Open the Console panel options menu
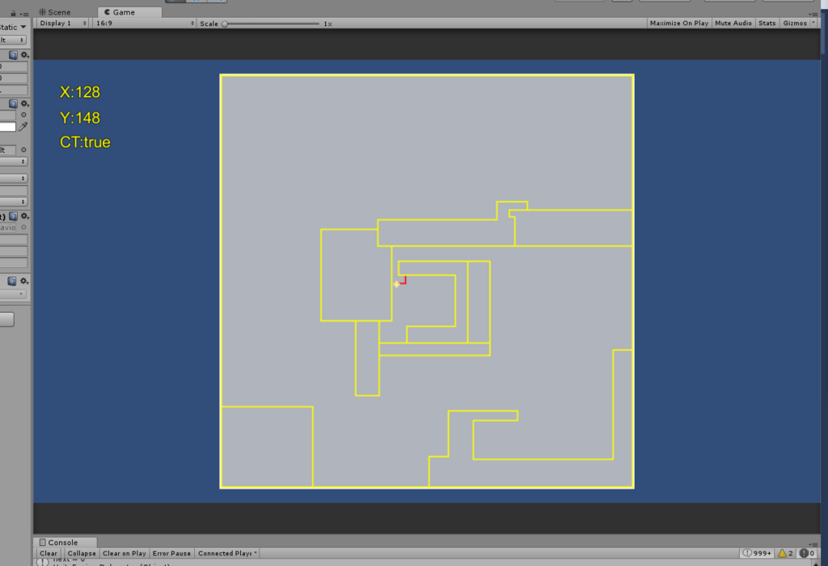 click(x=813, y=544)
